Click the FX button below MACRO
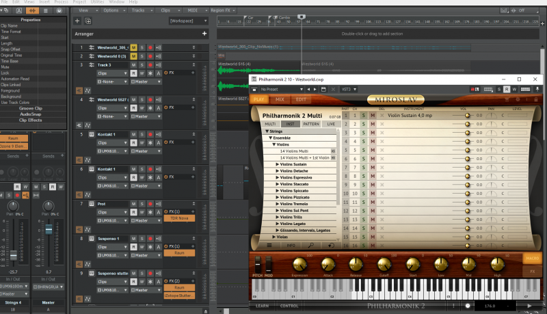The height and width of the screenshot is (314, 547). [x=533, y=271]
